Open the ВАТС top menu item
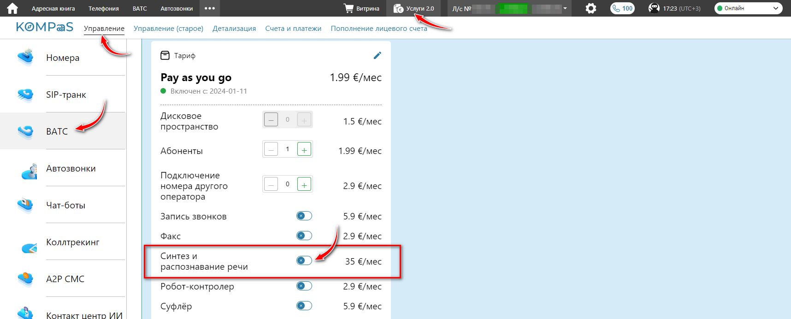Viewport: 791px width, 319px height. pyautogui.click(x=140, y=8)
